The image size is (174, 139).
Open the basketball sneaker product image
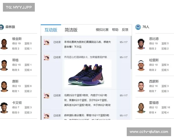[x=88, y=74]
